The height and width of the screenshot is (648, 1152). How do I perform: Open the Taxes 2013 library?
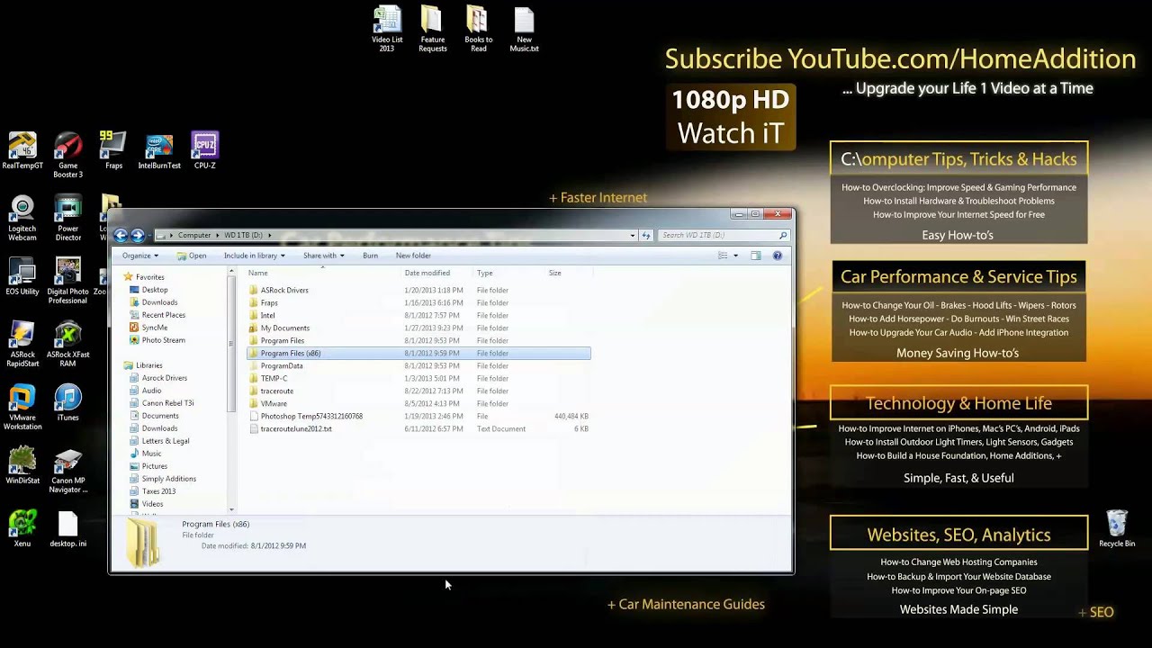(158, 491)
